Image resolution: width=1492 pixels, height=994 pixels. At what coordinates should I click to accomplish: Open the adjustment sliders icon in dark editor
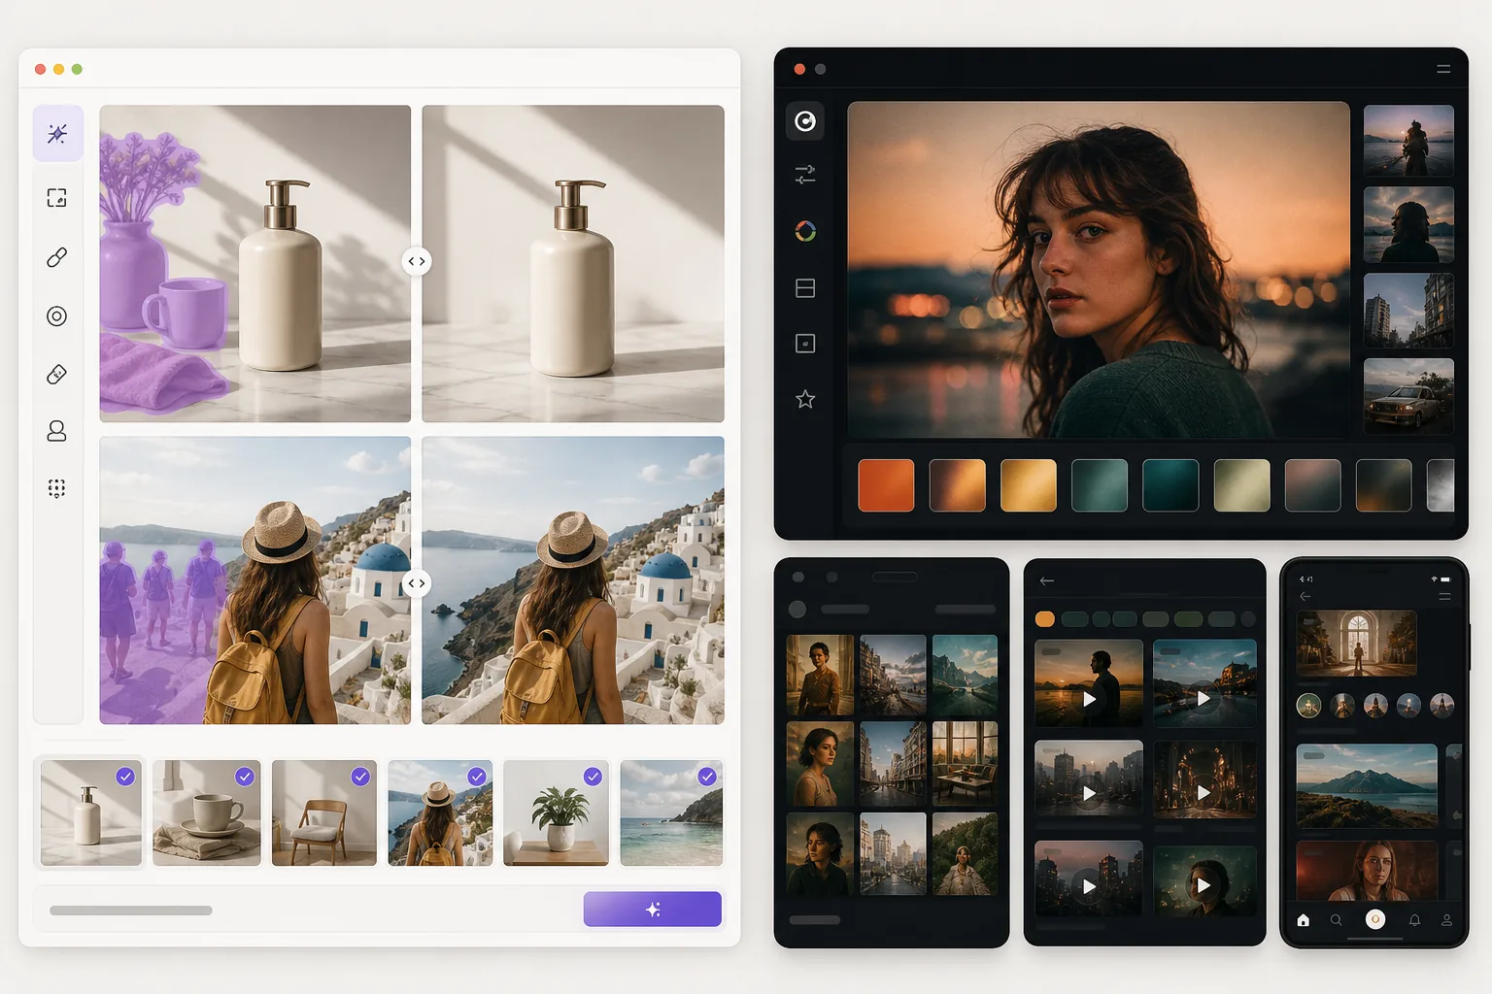click(x=805, y=175)
